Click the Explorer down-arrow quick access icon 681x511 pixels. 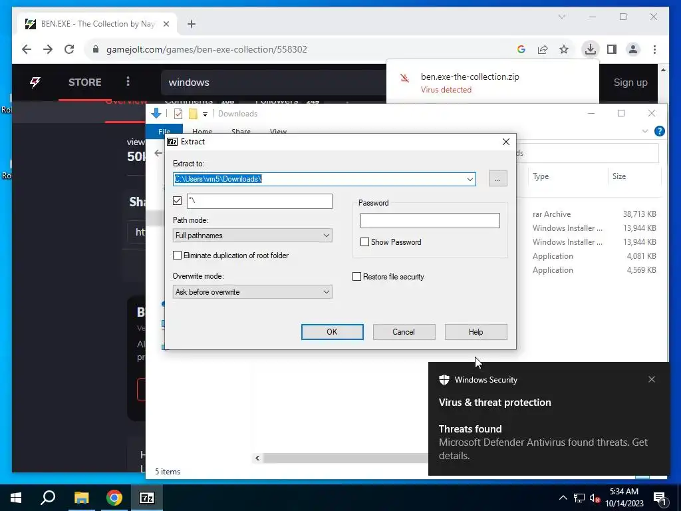[x=156, y=113]
